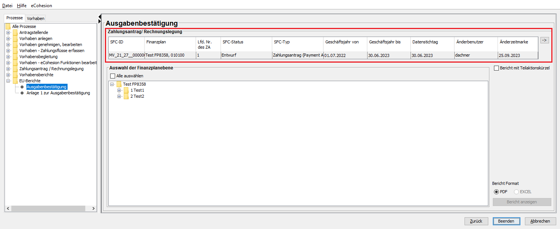Select the PDF report format
This screenshot has height=229, width=560.
click(496, 192)
